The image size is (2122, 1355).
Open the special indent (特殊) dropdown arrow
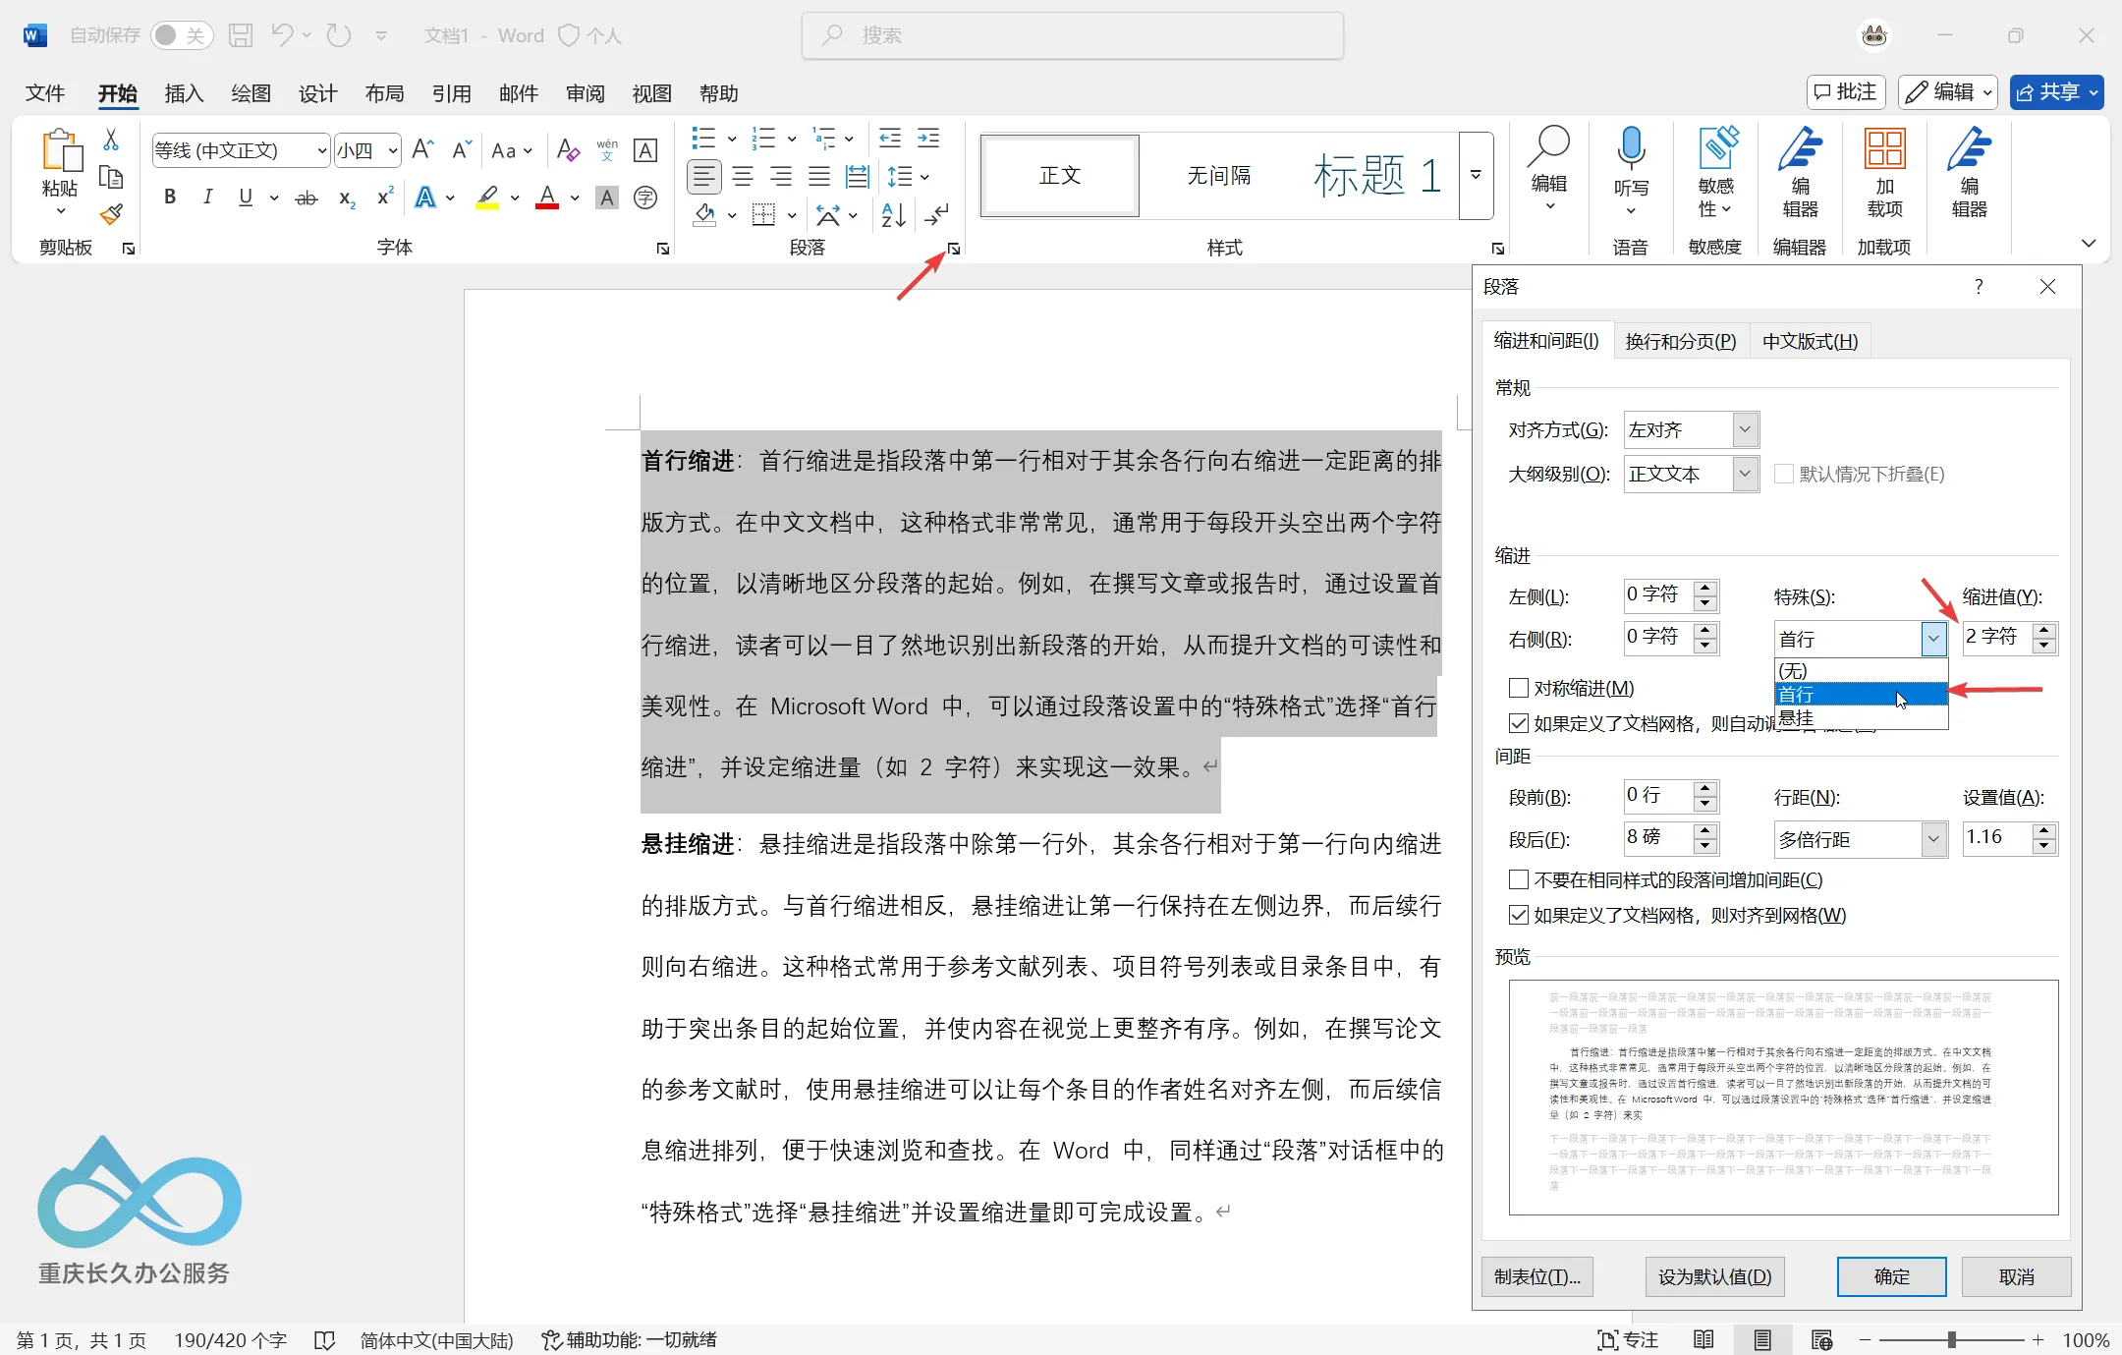[x=1933, y=639]
